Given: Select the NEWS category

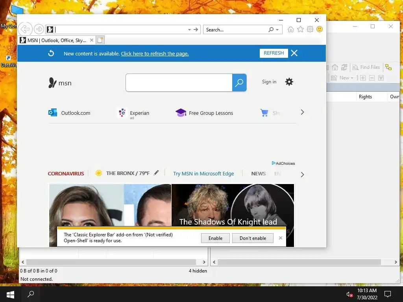Looking at the screenshot, I should [x=258, y=173].
